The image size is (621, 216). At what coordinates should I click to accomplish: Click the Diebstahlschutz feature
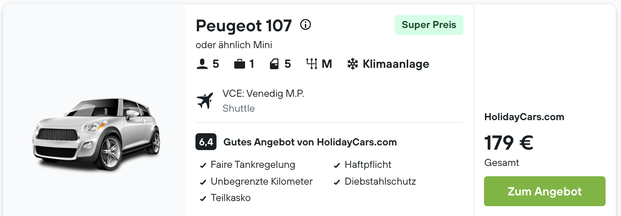coord(380,181)
